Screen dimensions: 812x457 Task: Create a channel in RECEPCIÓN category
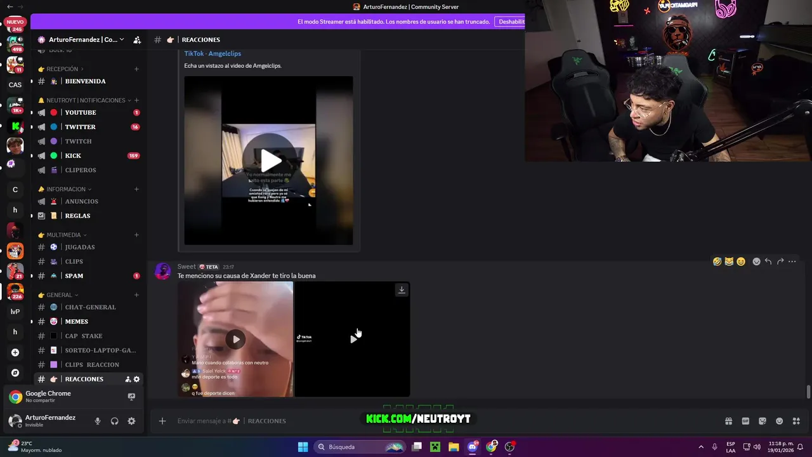(136, 69)
